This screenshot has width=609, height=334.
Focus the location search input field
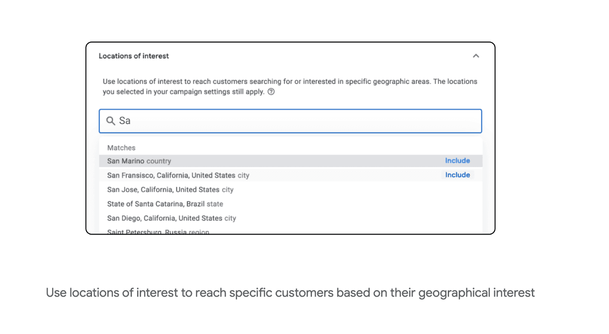[298, 121]
